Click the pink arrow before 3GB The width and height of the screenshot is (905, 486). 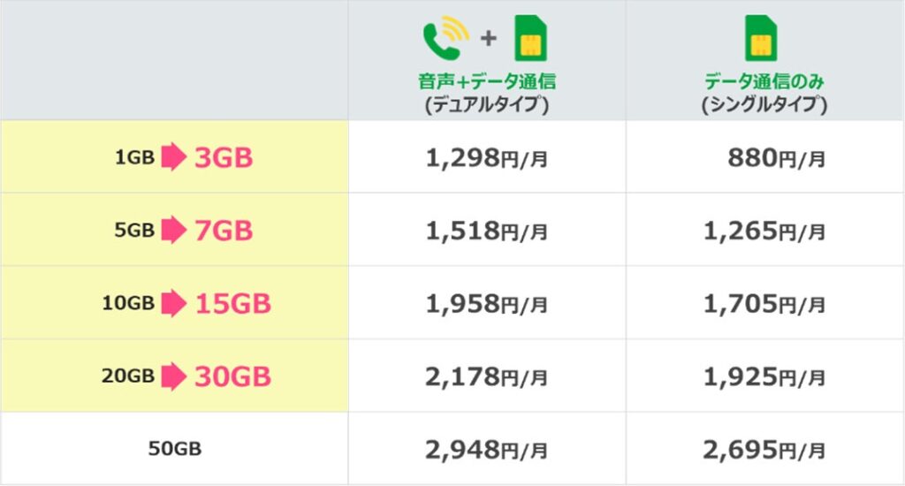coord(173,158)
